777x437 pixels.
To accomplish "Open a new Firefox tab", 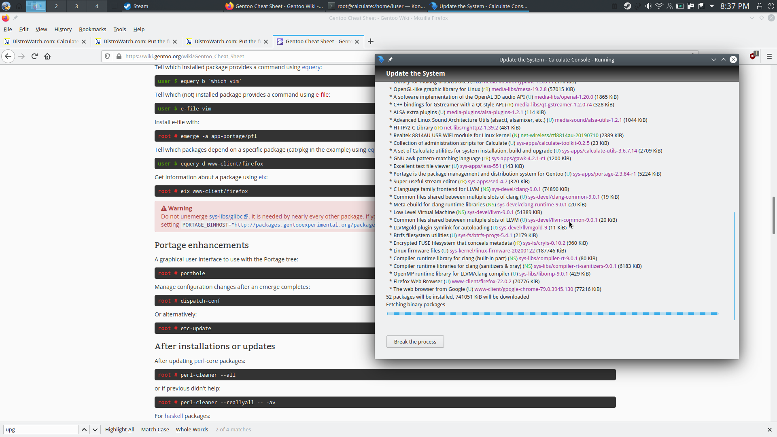I will click(x=371, y=41).
